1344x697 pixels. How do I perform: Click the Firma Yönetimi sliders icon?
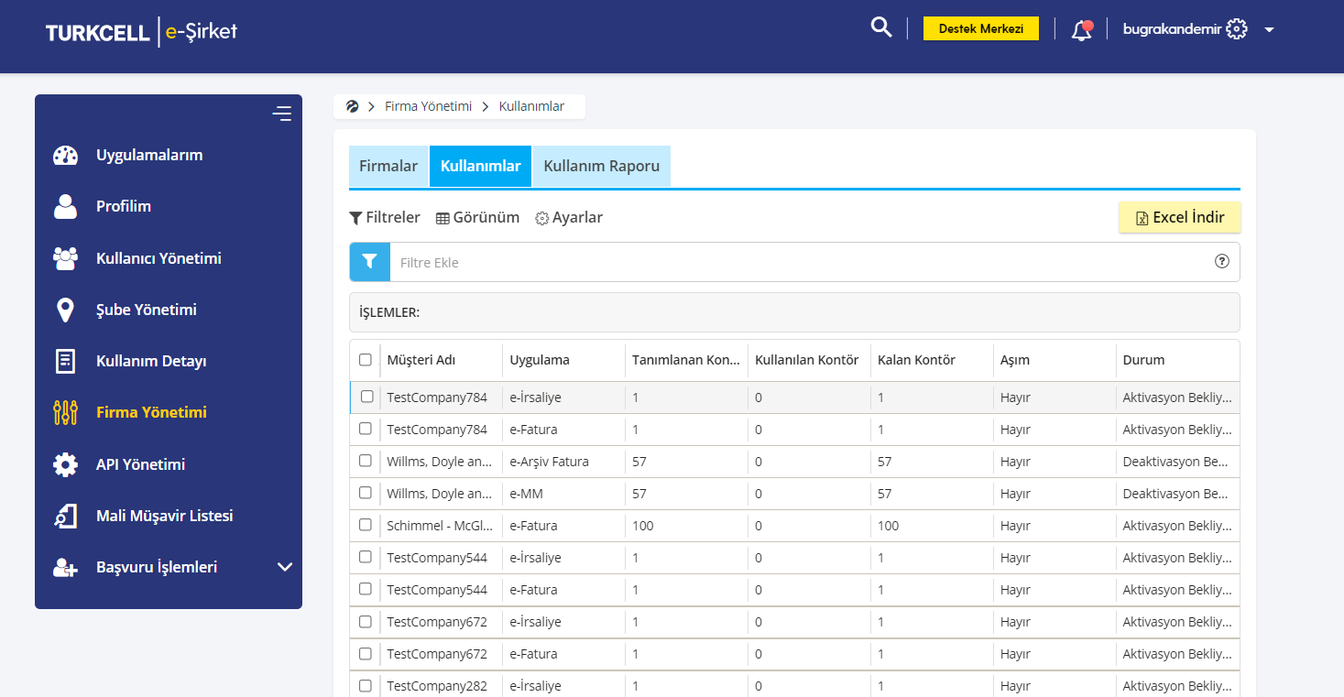(x=66, y=412)
